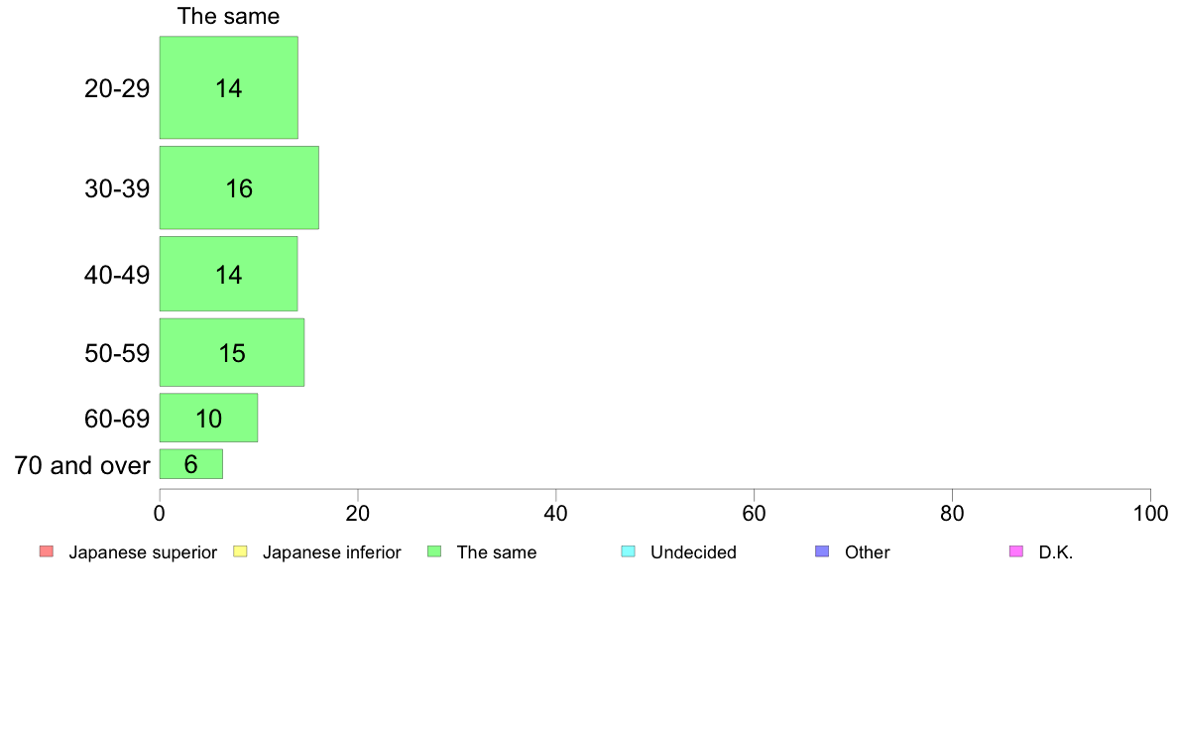Viewport: 1178px width, 730px height.
Task: Click the Japanese superior legend label
Action: 143,551
